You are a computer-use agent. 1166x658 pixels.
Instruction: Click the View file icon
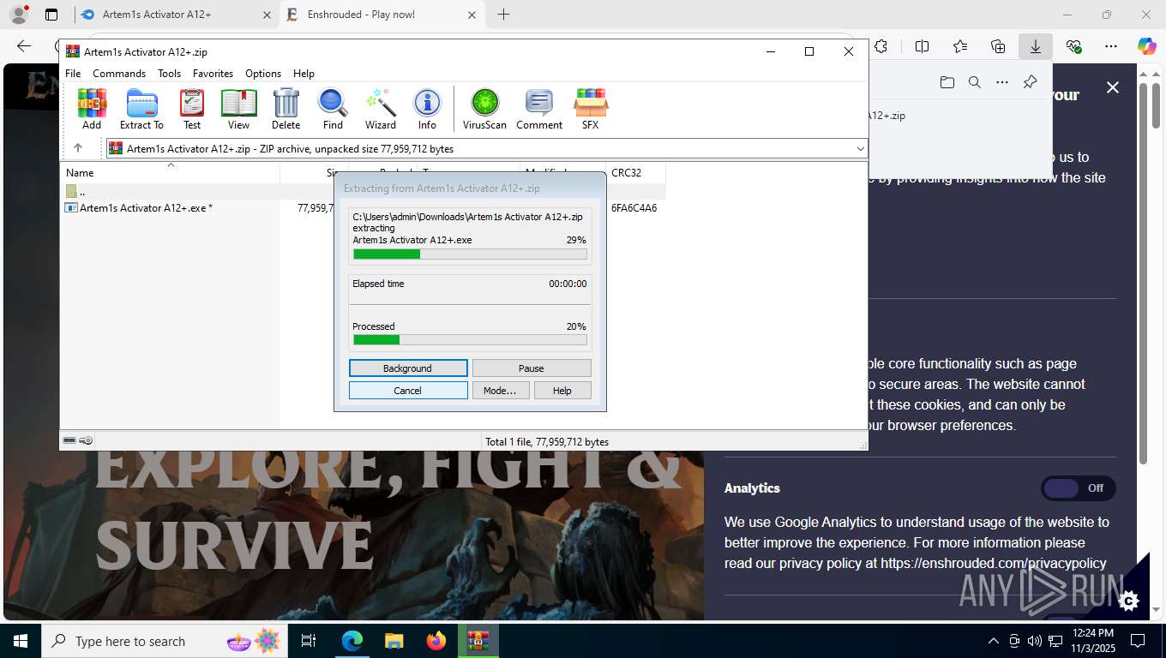point(239,109)
